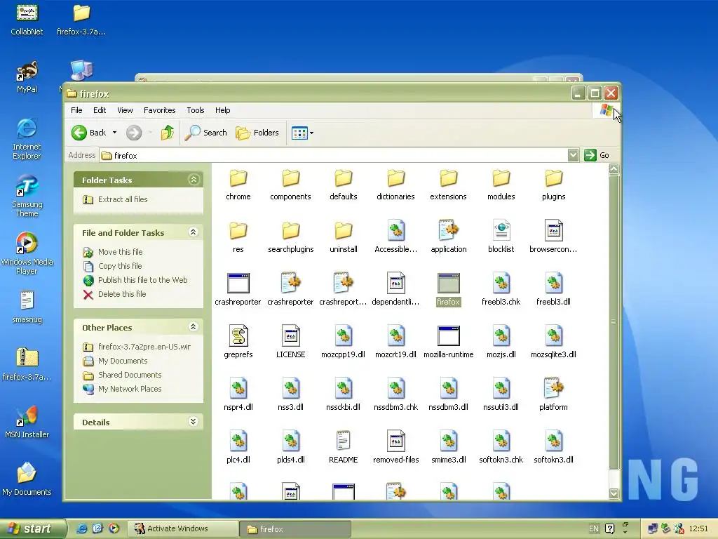Viewport: 718px width, 539px height.
Task: Click the Up folder toolbar icon
Action: click(168, 133)
